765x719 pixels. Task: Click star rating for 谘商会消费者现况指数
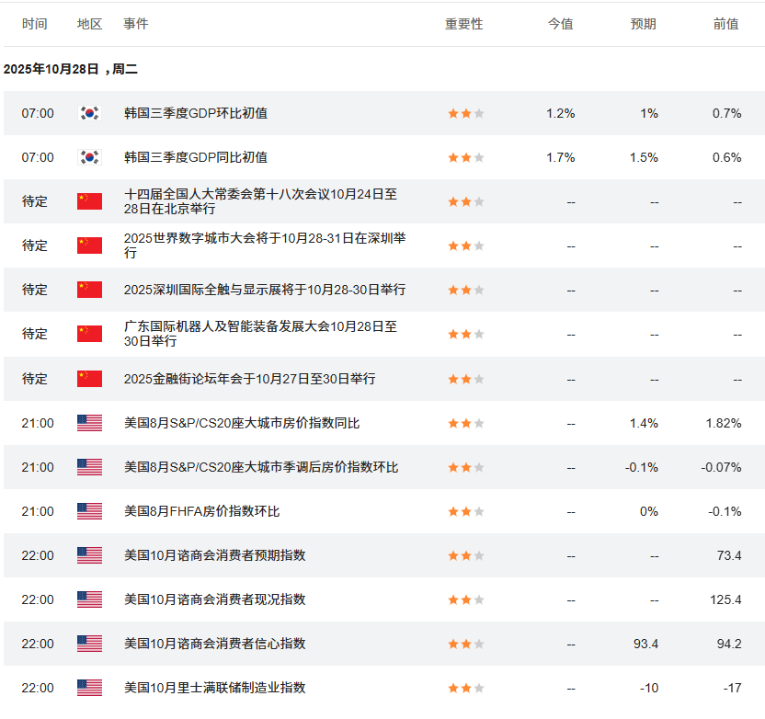[465, 599]
